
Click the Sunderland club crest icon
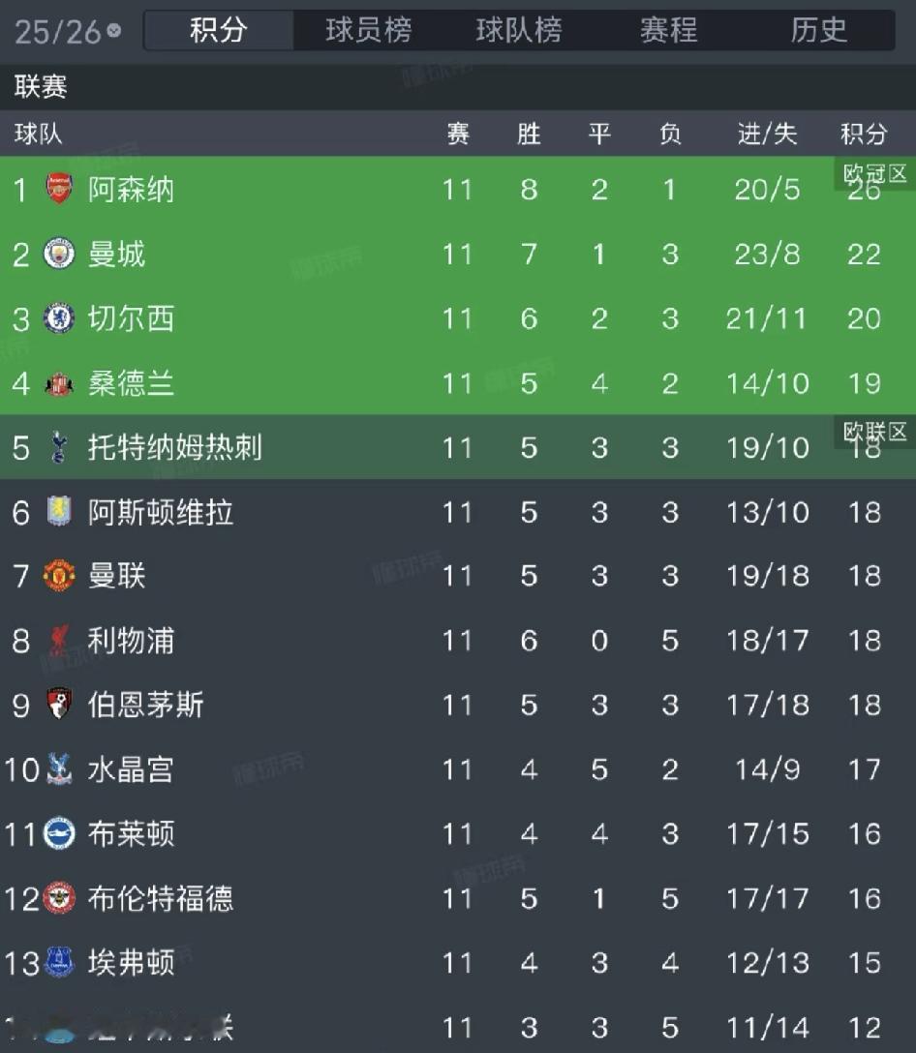59,383
